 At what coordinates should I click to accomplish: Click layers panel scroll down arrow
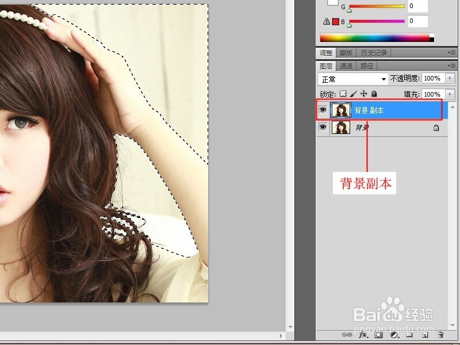click(x=453, y=325)
